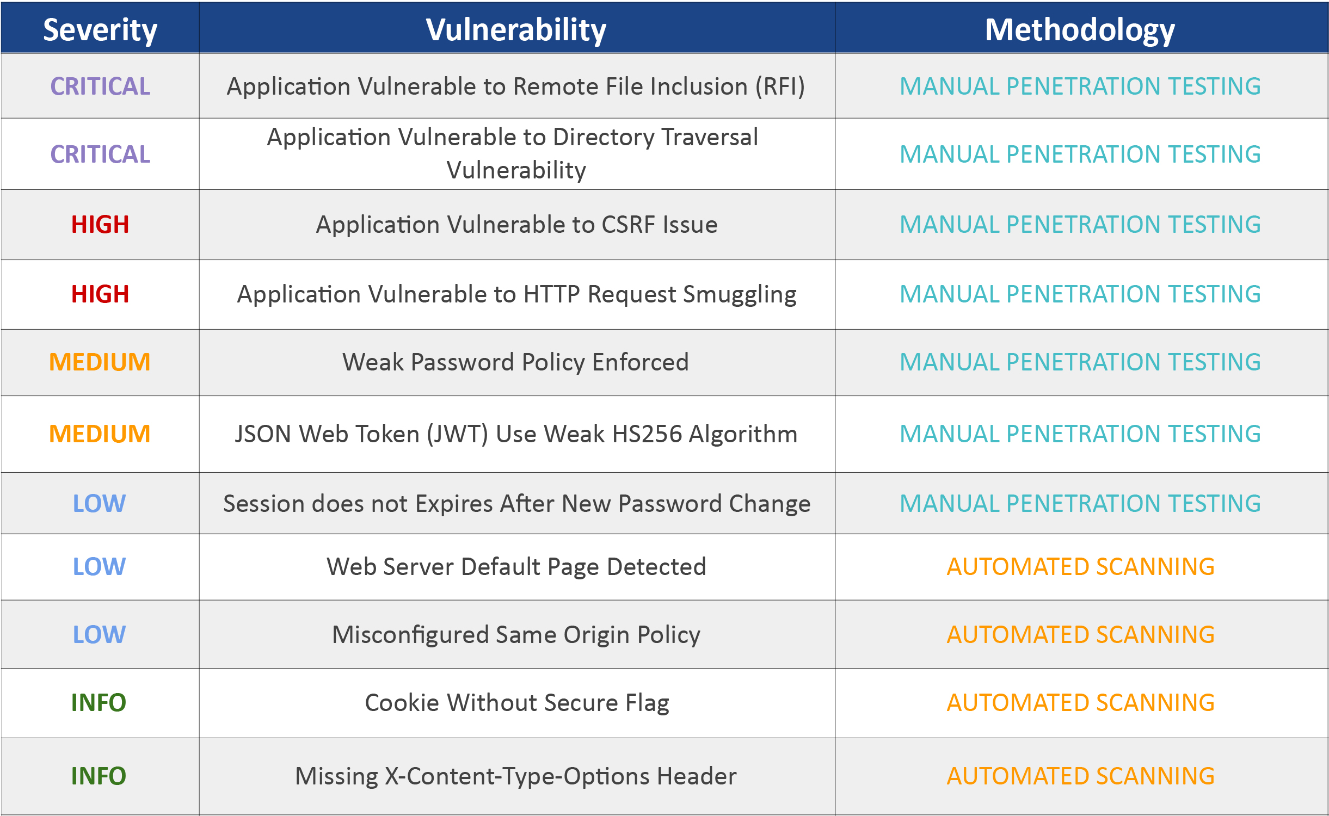Click MEDIUM label beside Weak Password Policy
Screen dimensions: 1329x816
(100, 362)
